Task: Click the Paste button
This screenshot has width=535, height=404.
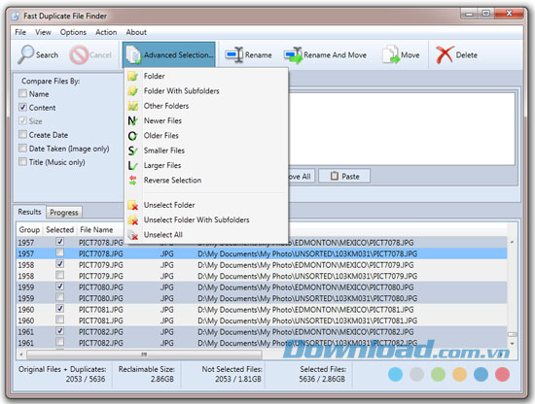Action: (x=344, y=176)
